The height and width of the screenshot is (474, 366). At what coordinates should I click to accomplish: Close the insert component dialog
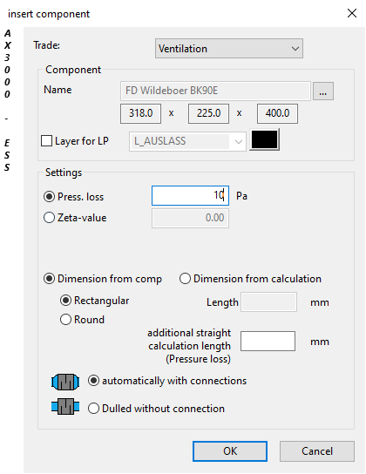pyautogui.click(x=352, y=13)
